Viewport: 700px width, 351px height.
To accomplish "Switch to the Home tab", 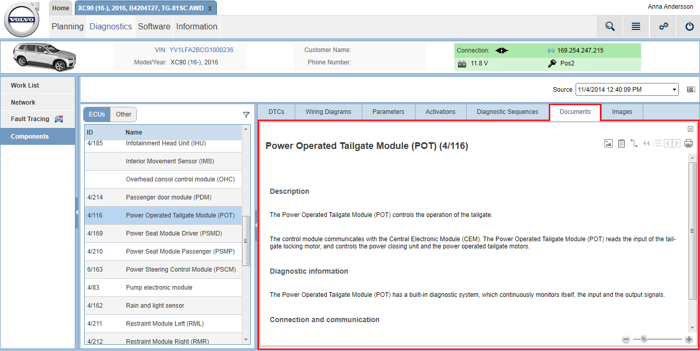I will tap(61, 8).
